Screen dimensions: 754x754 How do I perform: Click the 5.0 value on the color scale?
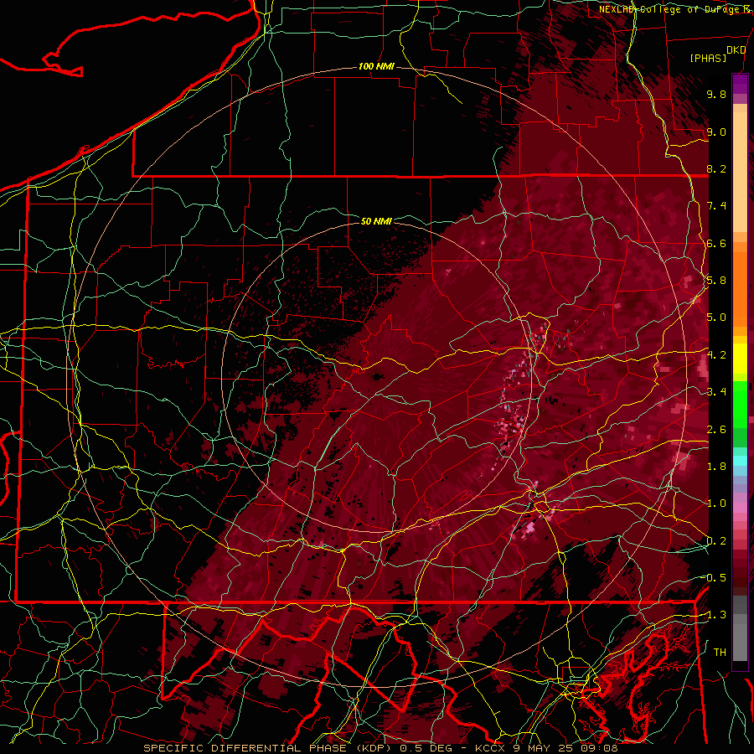716,318
